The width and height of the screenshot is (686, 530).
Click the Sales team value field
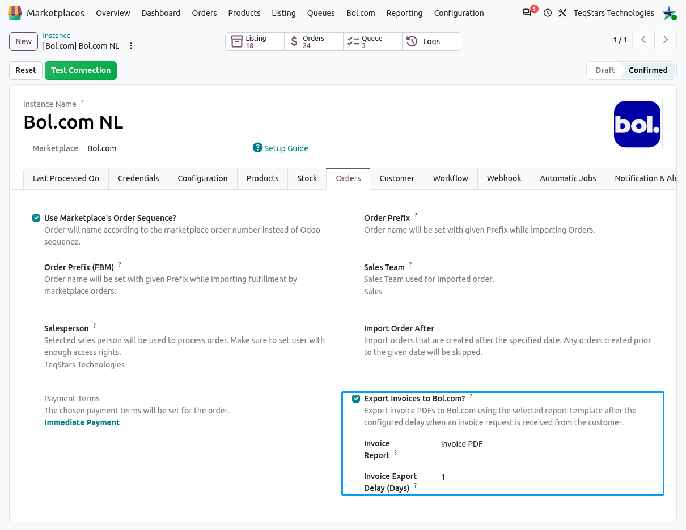pos(373,292)
